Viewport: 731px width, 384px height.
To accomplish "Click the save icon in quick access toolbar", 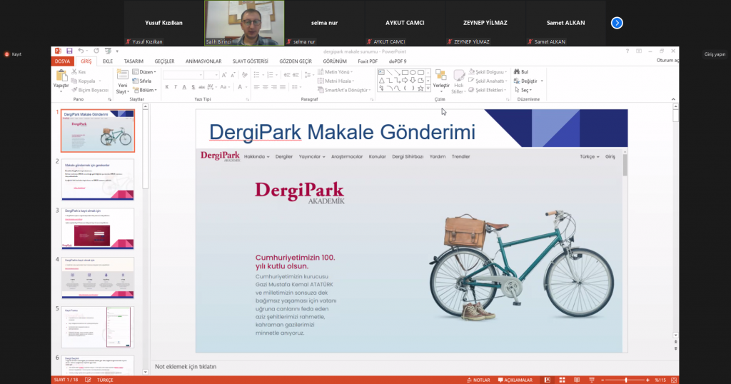I will coord(69,51).
